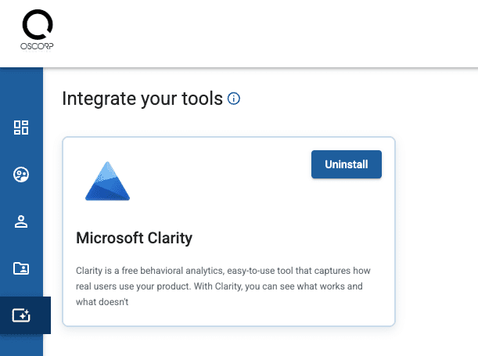
Task: Click the Microsoft Clarity card title
Action: (134, 237)
